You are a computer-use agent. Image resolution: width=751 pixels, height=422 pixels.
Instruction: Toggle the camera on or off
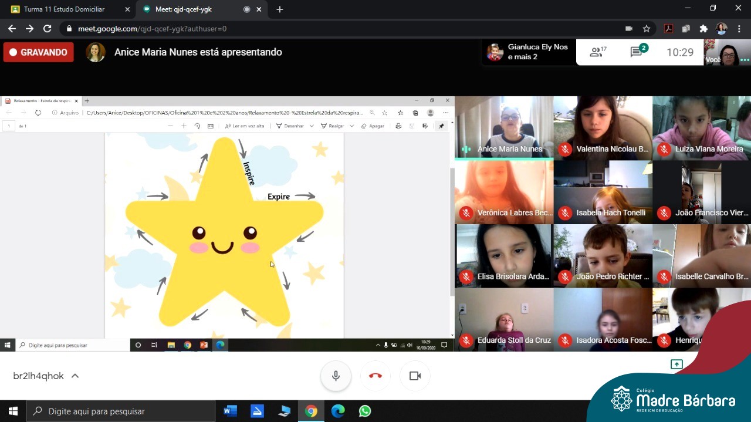pyautogui.click(x=415, y=376)
